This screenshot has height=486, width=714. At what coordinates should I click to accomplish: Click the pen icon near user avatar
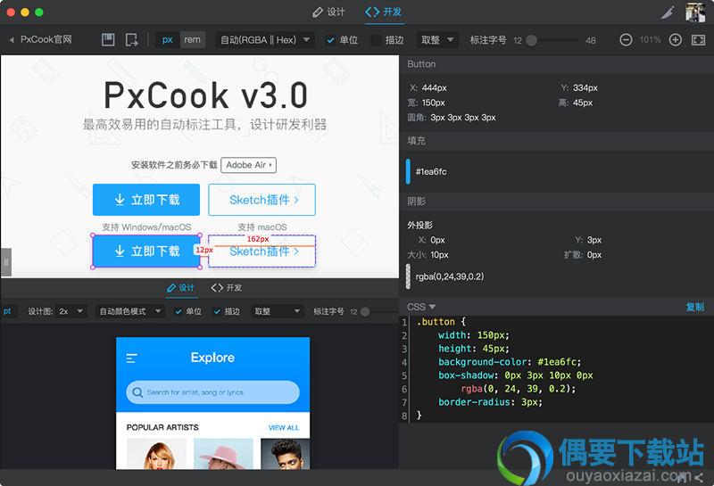(668, 12)
